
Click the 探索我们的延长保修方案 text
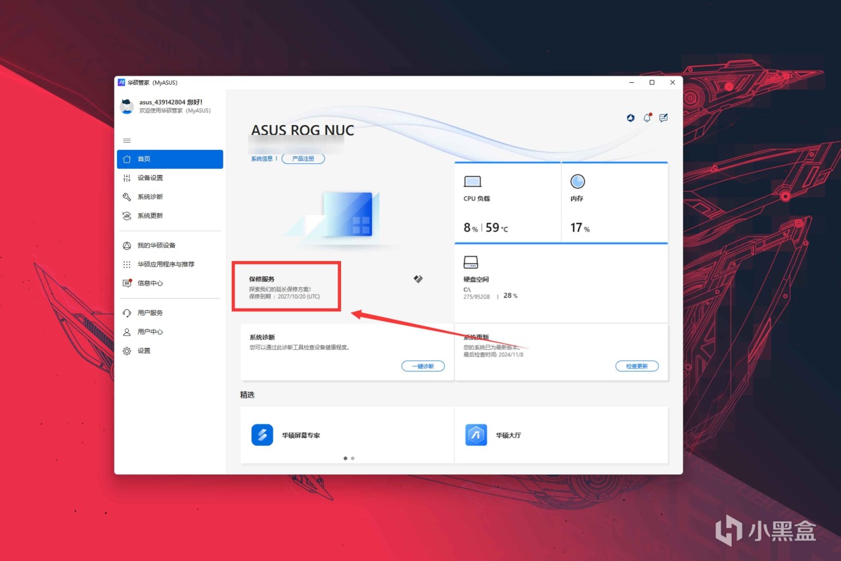point(280,289)
